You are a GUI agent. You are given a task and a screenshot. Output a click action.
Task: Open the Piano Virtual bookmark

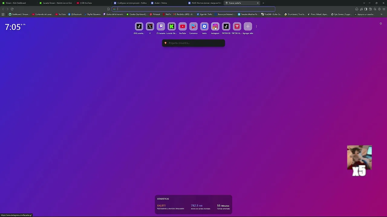tap(318, 14)
